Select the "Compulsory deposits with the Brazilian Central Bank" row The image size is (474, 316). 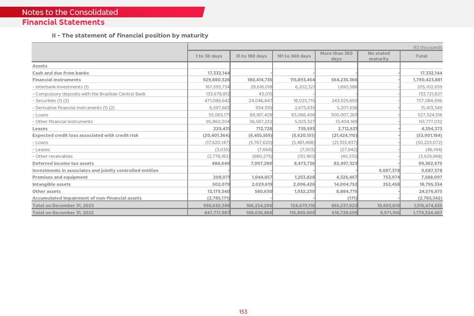click(89, 94)
